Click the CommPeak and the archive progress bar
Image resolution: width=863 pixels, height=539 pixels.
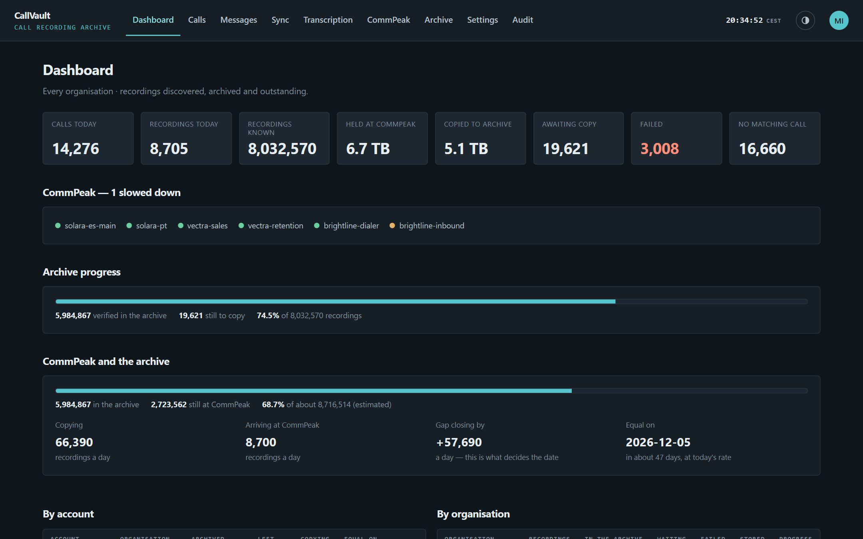(431, 391)
